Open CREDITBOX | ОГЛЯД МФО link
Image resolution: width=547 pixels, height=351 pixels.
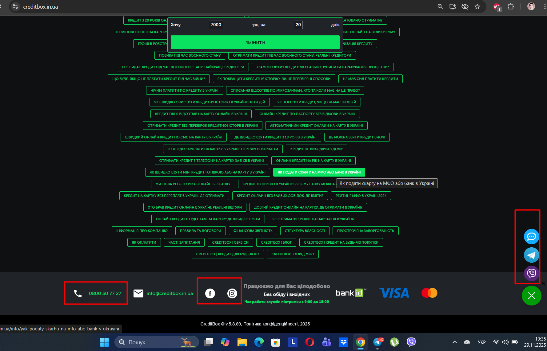(293, 254)
